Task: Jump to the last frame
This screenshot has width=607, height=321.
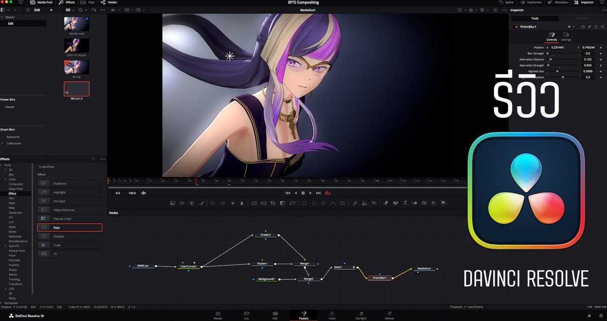Action: 318,193
